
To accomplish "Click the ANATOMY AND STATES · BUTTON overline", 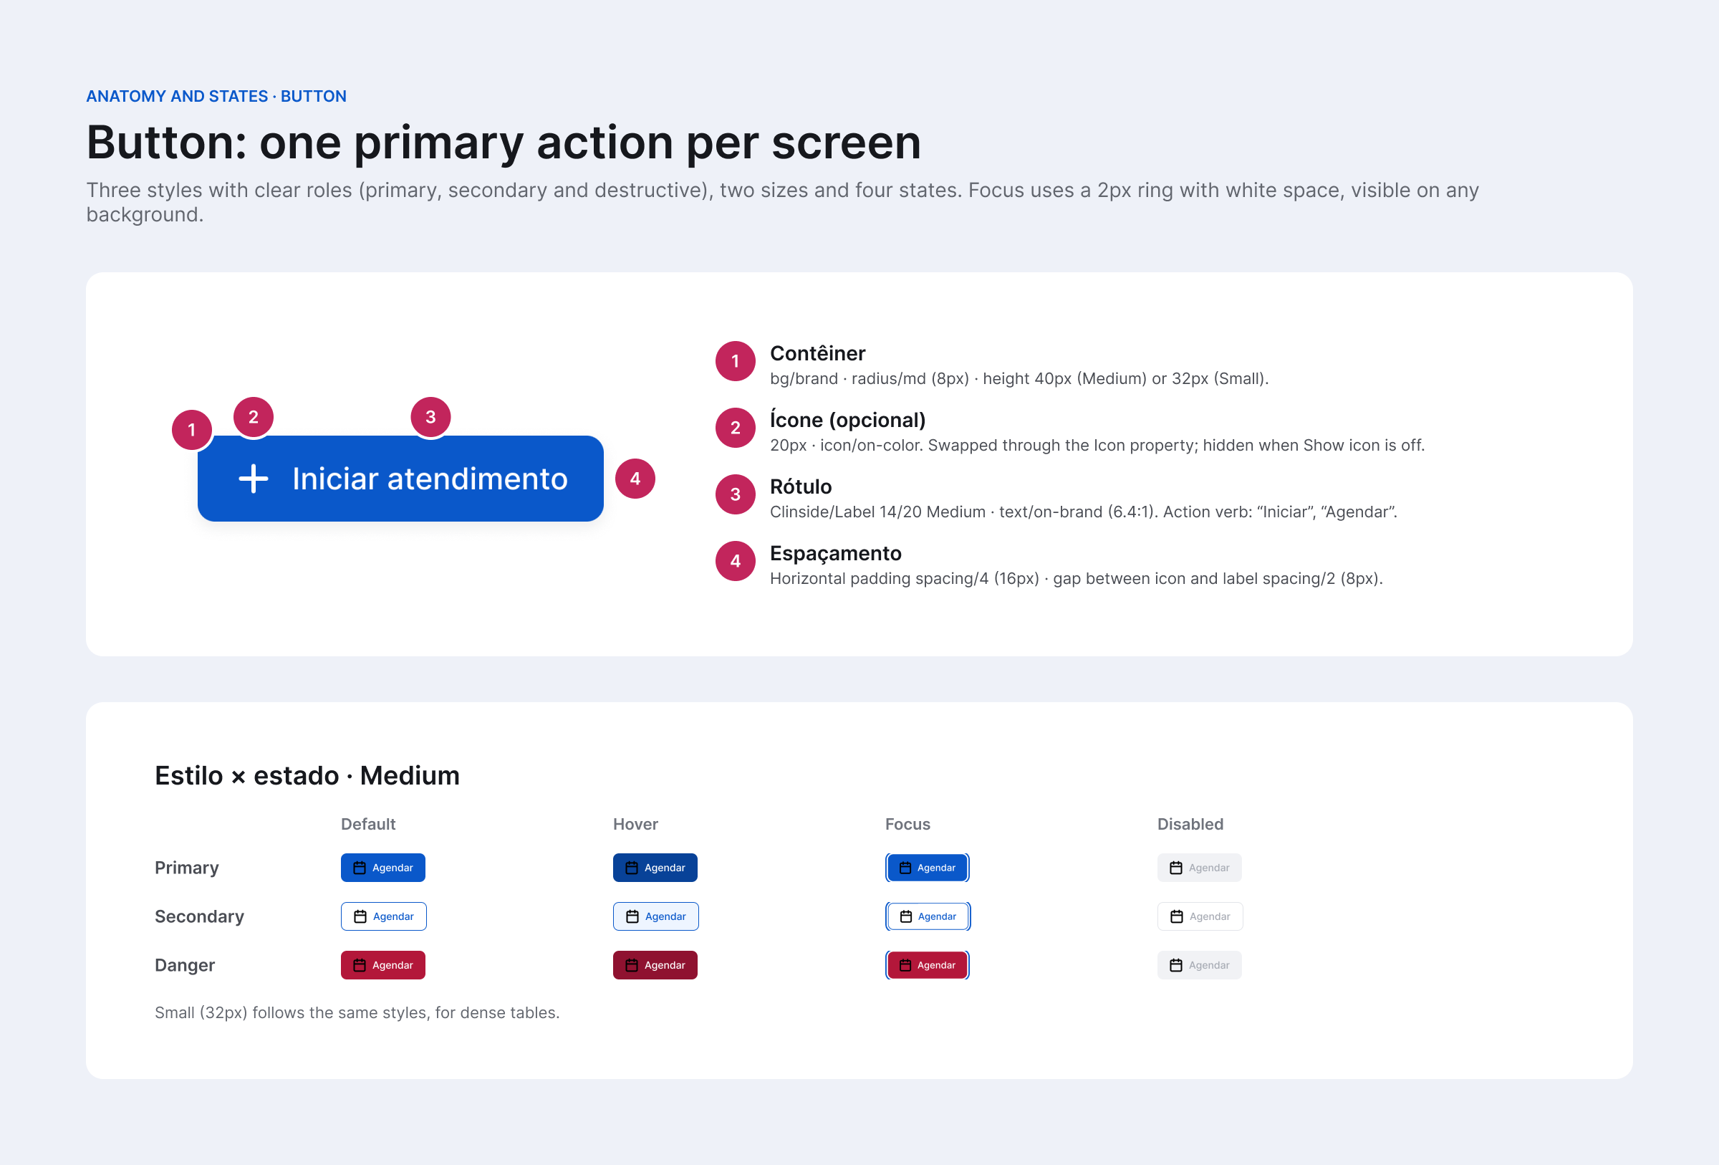I will coord(216,96).
